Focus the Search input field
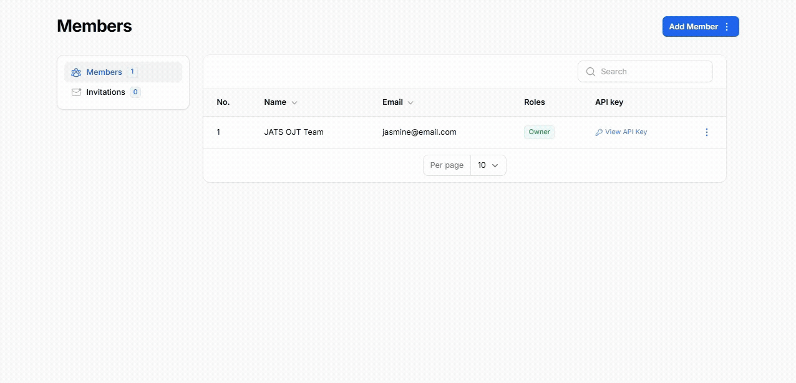 645,71
